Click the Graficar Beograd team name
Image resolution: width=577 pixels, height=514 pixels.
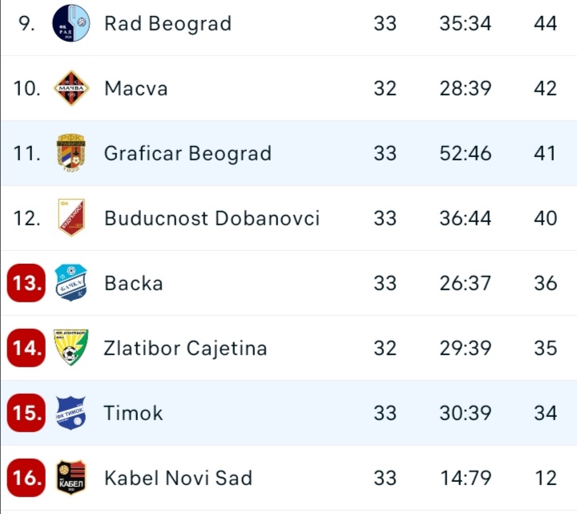[x=188, y=153]
